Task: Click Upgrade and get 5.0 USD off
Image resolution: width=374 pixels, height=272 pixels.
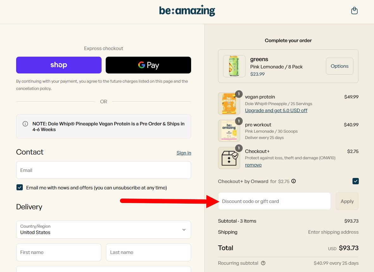Action: tap(276, 111)
